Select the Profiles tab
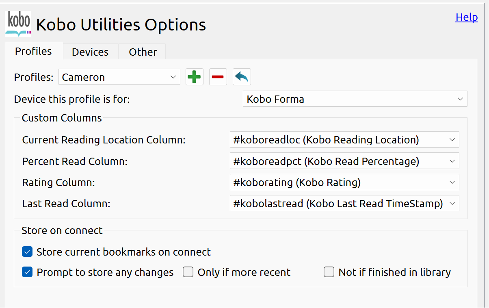The height and width of the screenshot is (308, 489). 33,51
